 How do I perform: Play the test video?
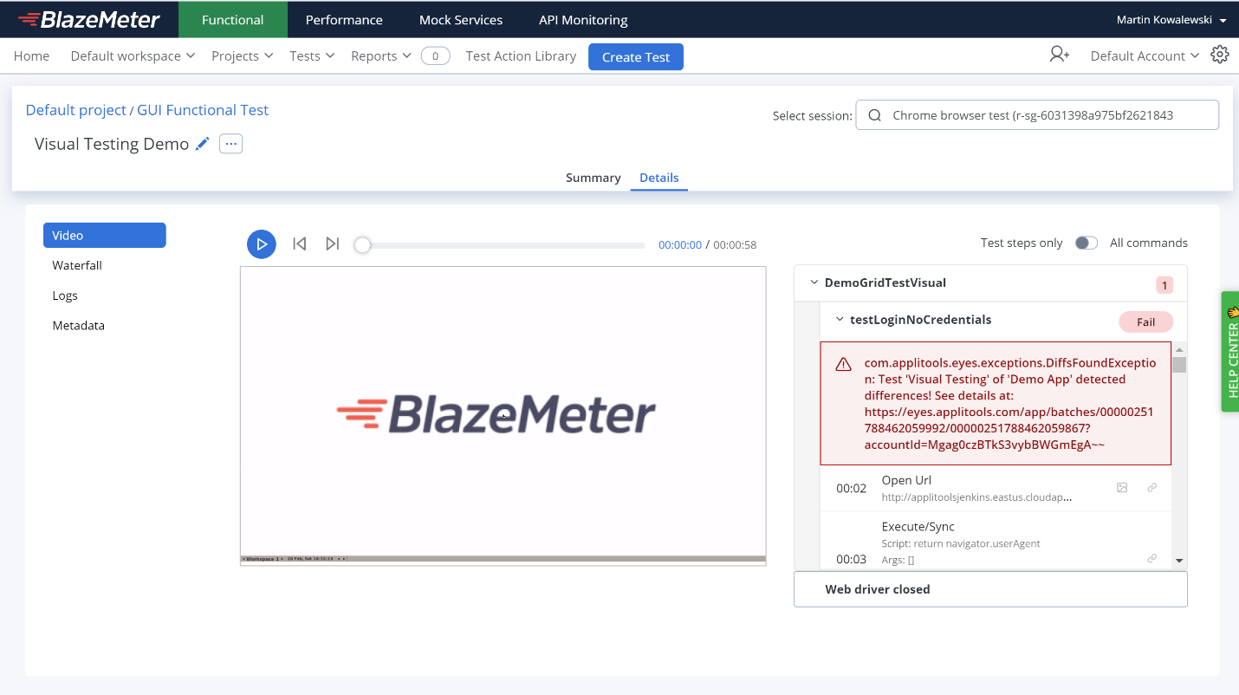[262, 244]
